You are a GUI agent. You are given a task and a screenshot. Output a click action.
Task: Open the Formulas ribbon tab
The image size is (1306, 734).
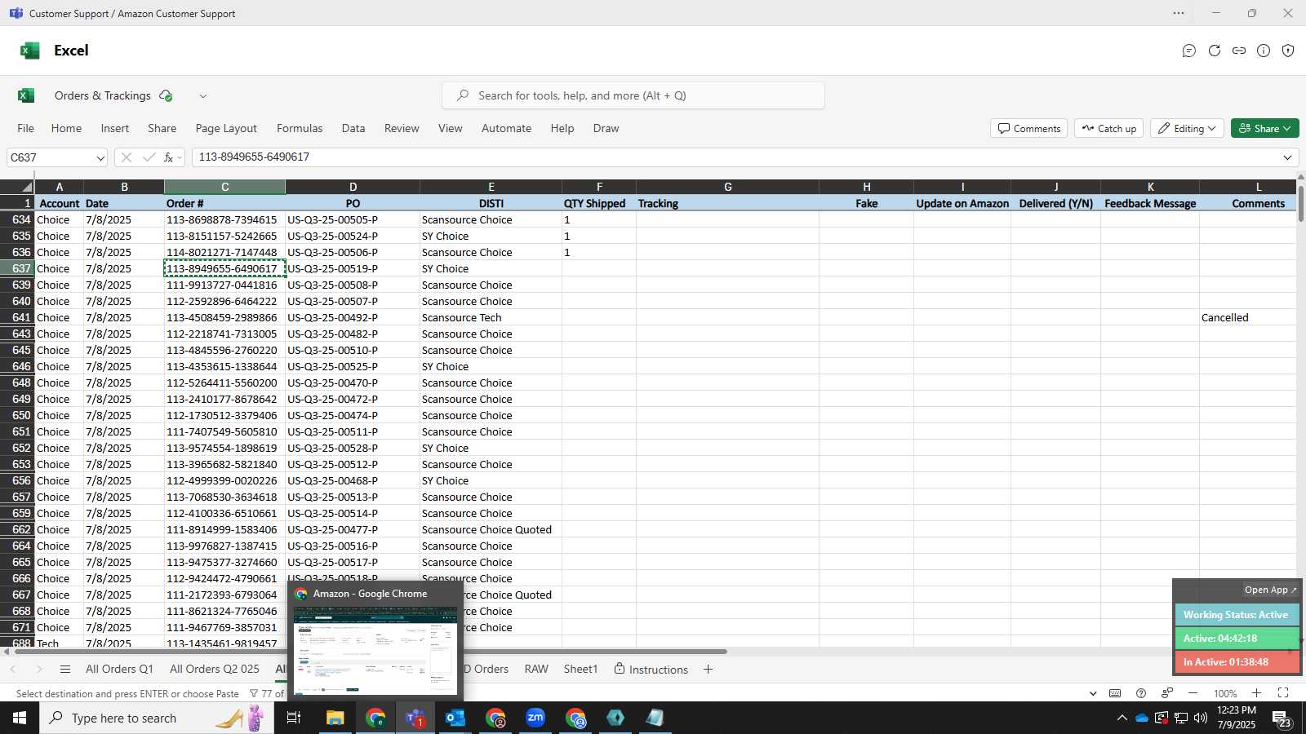point(300,128)
